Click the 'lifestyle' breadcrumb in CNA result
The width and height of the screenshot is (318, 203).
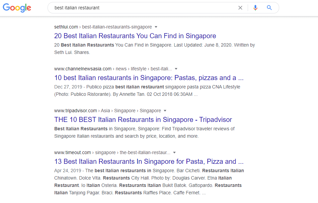138,69
